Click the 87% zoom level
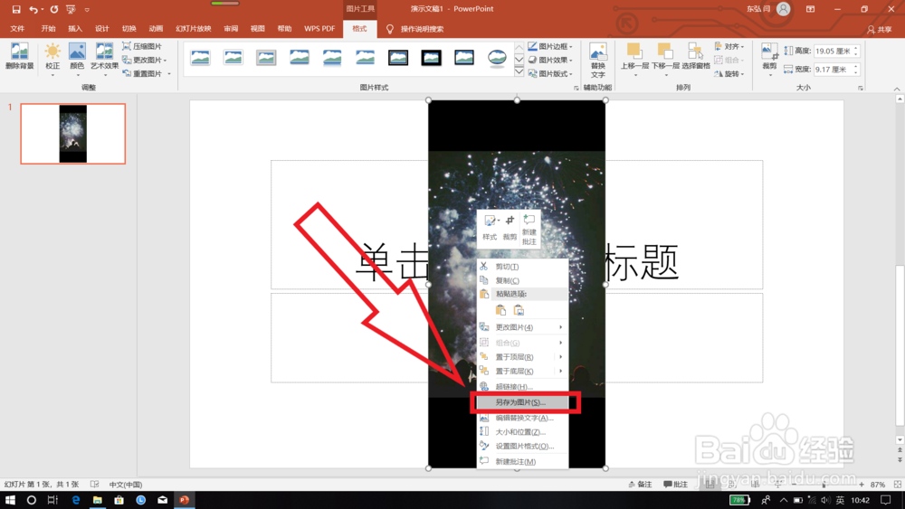This screenshot has height=509, width=905. tap(877, 485)
